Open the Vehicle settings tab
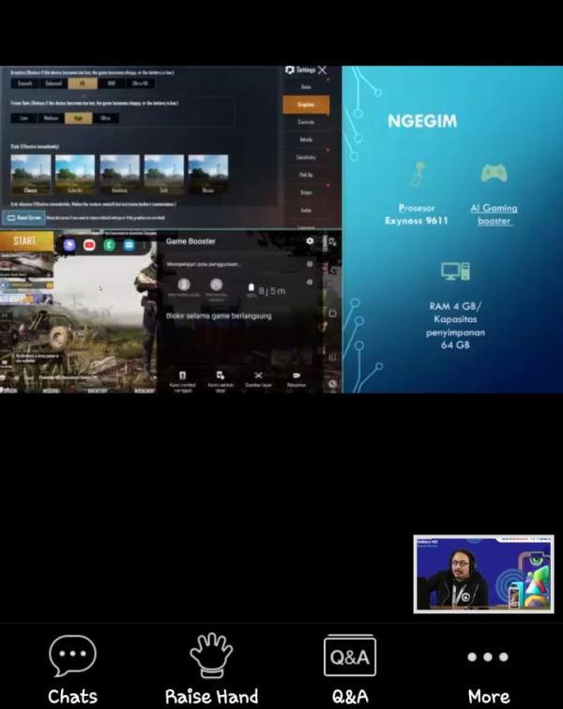 (x=306, y=140)
